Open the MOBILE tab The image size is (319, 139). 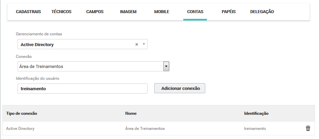click(162, 11)
